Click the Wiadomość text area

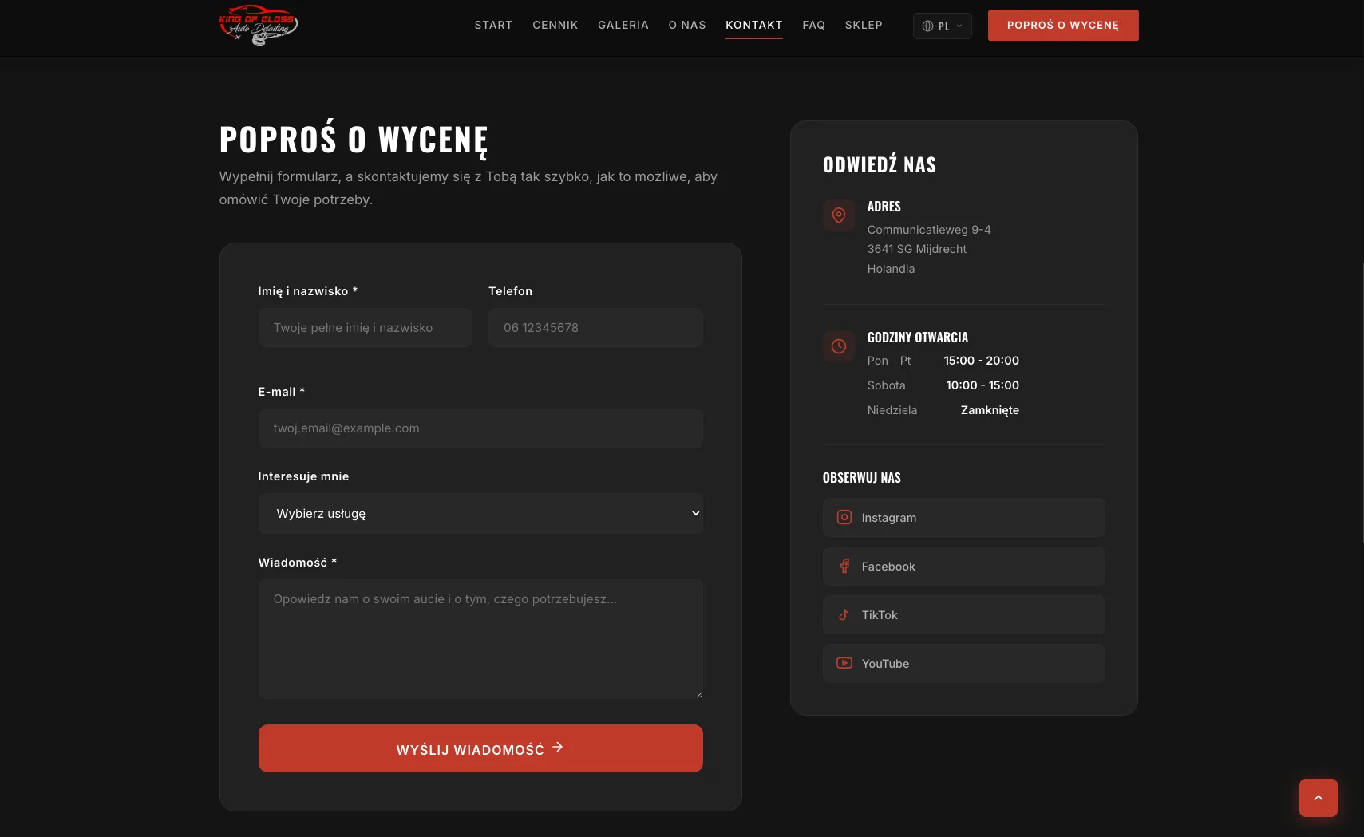click(x=480, y=639)
